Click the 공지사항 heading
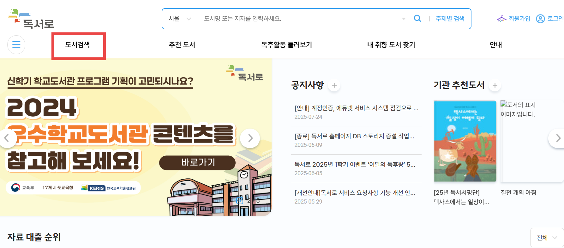 tap(308, 85)
